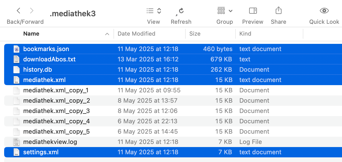Sort by the Size column header
This screenshot has height=162, width=342.
click(195, 34)
